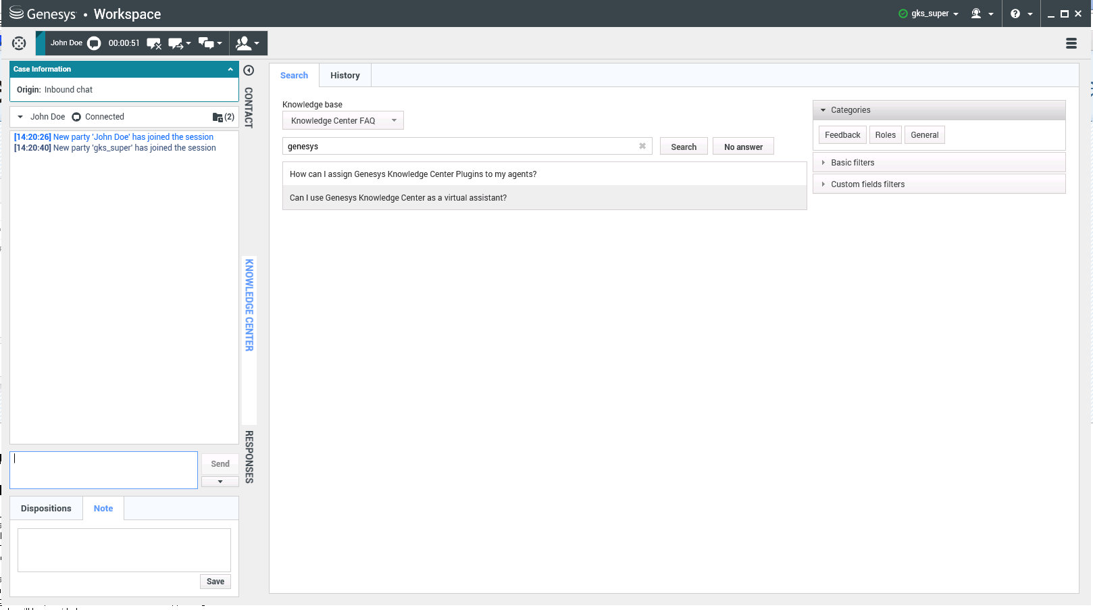
Task: Open the RESPONSES vertical tab
Action: 249,457
